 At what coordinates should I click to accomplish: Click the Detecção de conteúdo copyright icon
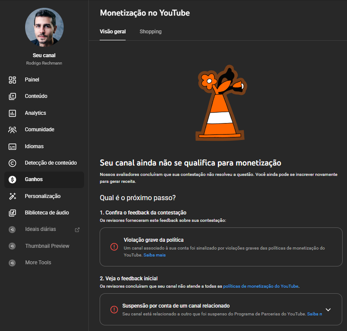click(12, 163)
